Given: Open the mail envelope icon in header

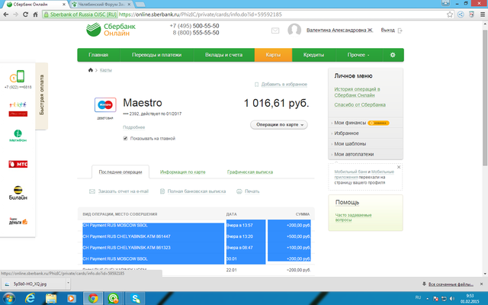Looking at the screenshot, I should 275,30.
